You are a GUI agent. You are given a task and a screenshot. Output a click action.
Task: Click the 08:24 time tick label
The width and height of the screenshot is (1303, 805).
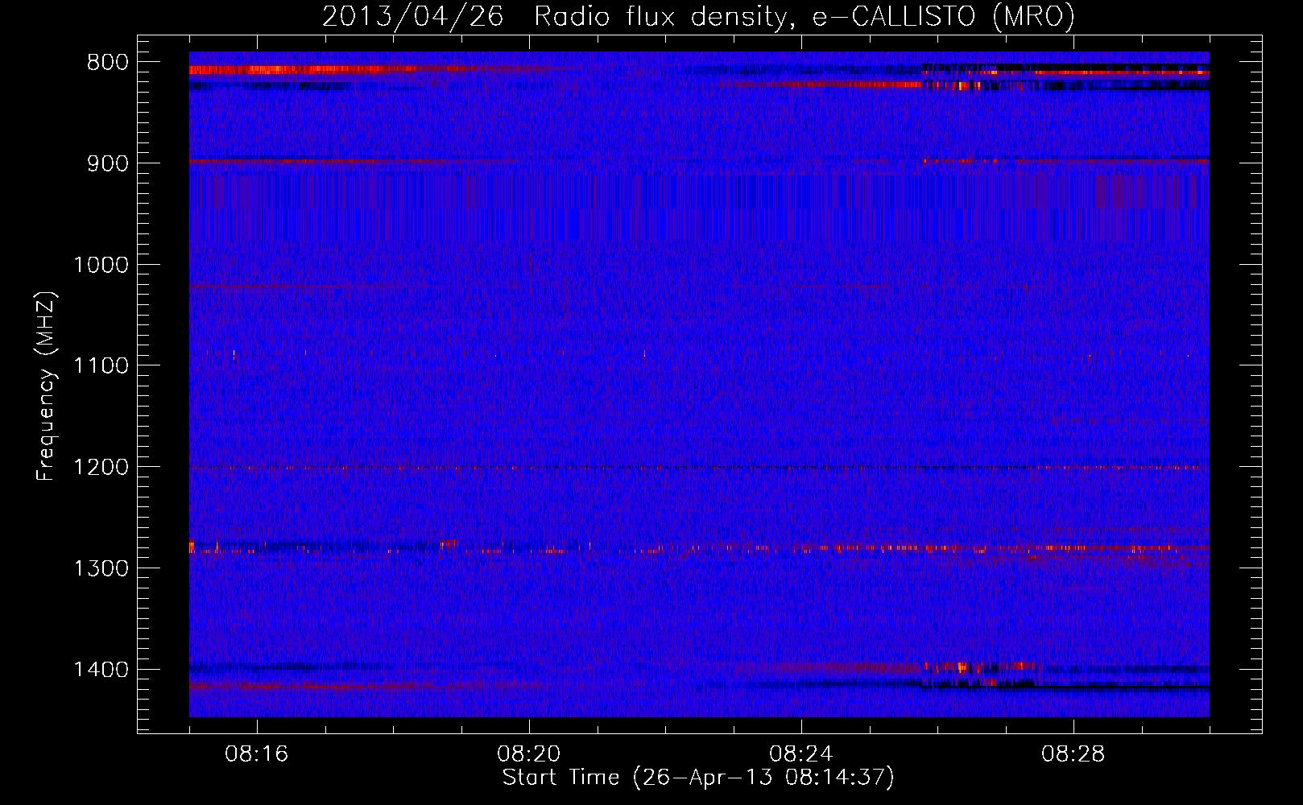click(801, 754)
